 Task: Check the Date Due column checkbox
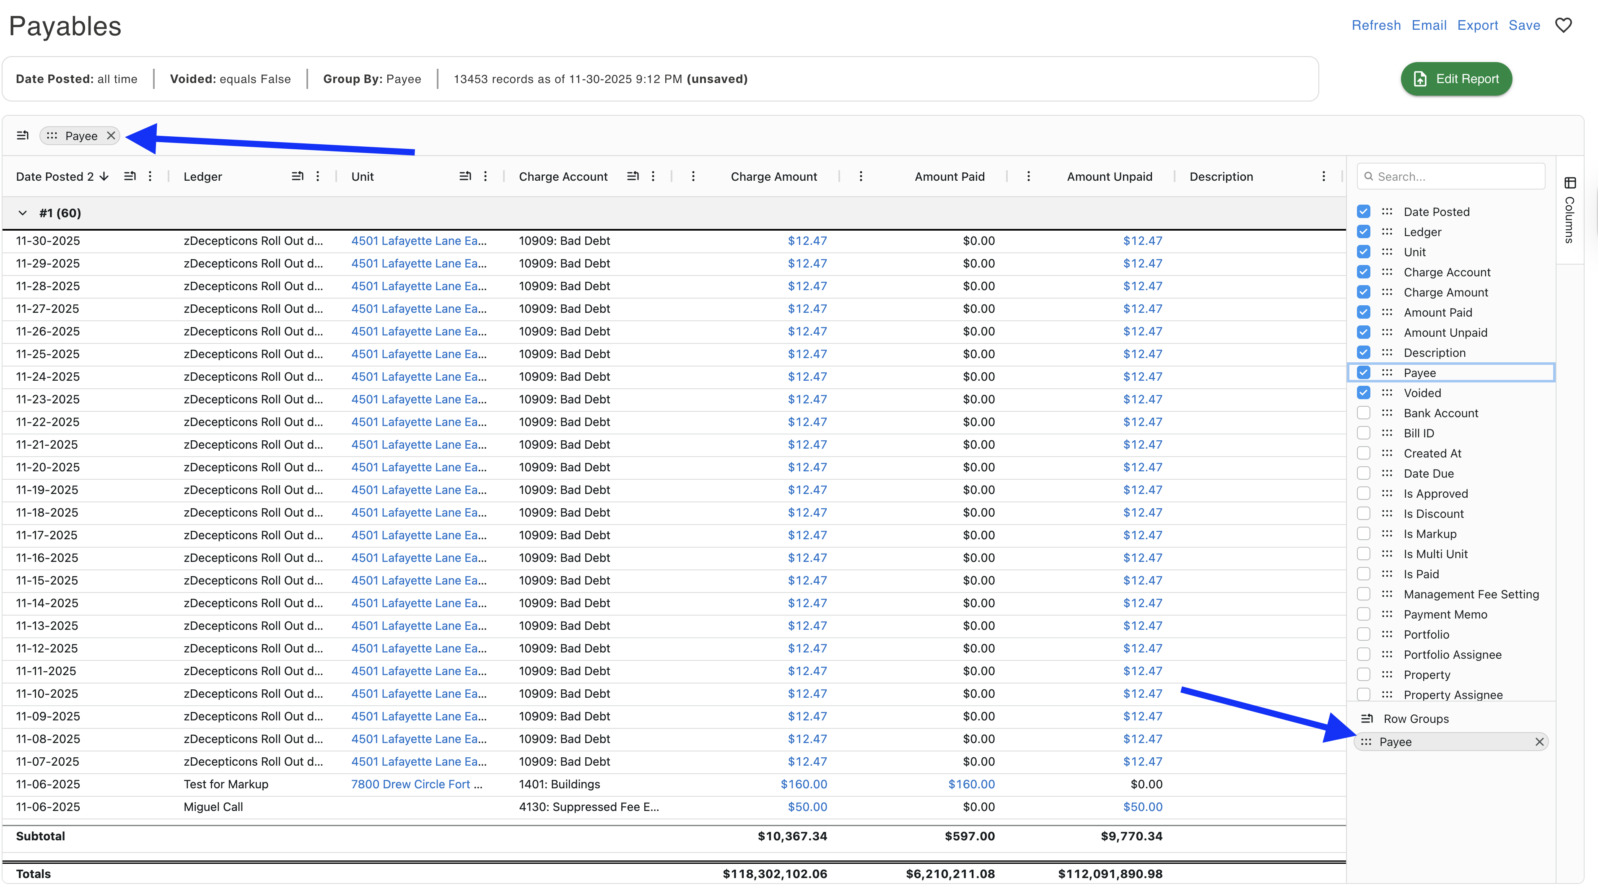tap(1364, 473)
